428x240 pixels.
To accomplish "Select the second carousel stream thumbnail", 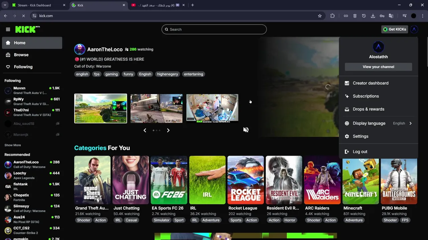I will (156, 108).
